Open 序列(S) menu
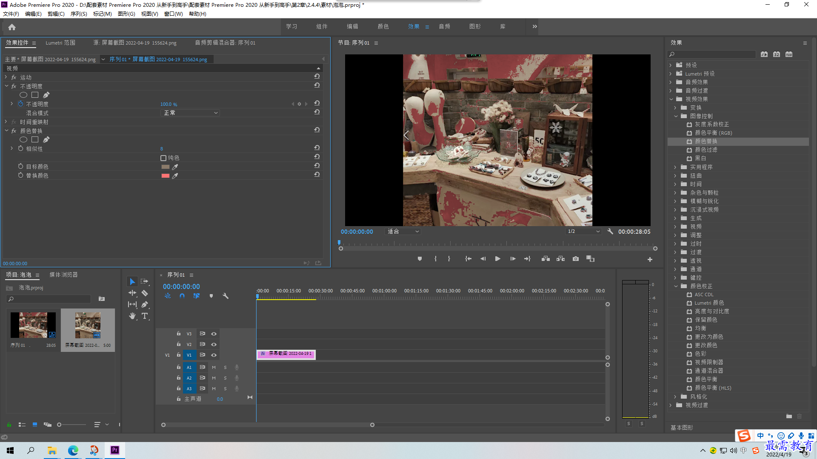This screenshot has width=817, height=459. [79, 14]
